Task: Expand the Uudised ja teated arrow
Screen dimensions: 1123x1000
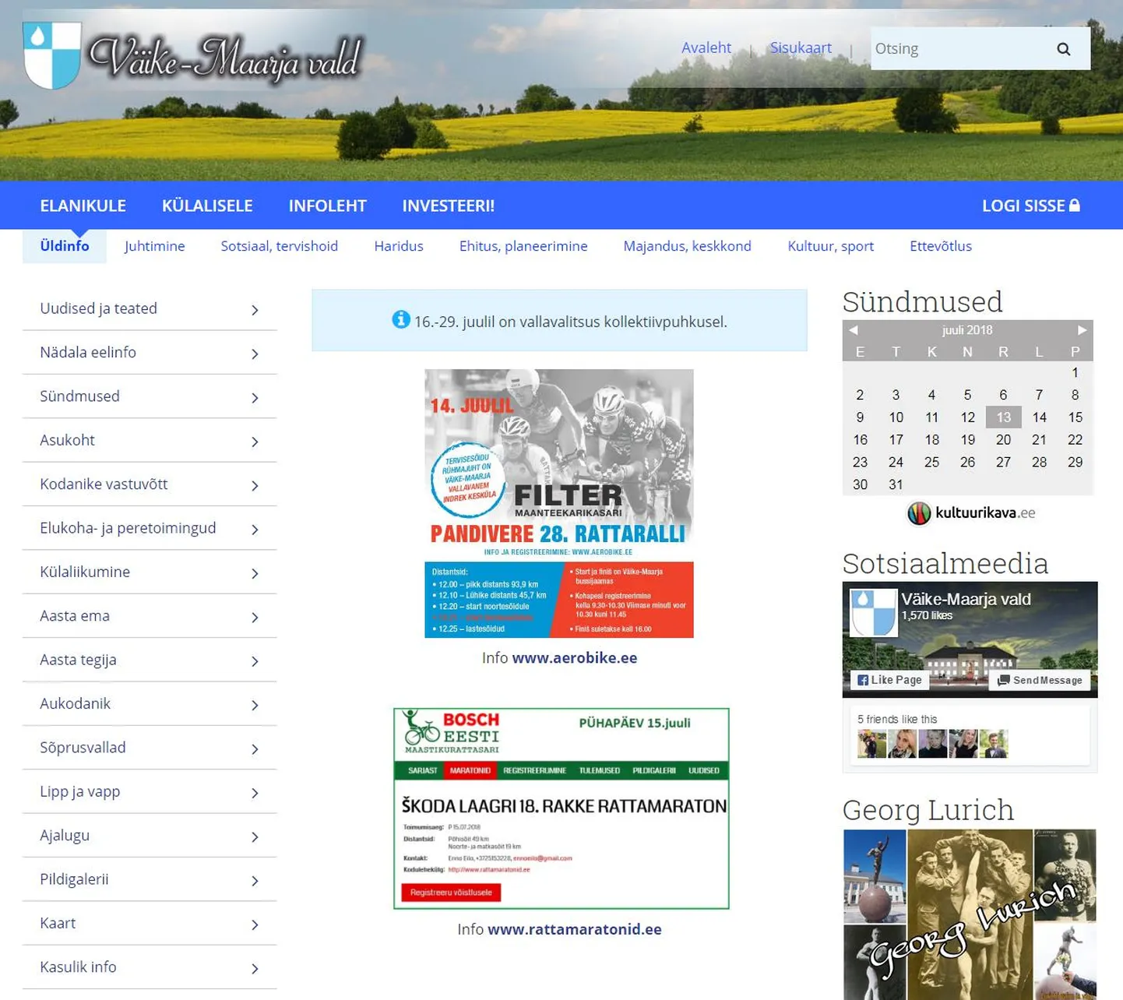Action: (255, 310)
